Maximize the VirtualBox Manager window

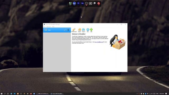click(121, 25)
